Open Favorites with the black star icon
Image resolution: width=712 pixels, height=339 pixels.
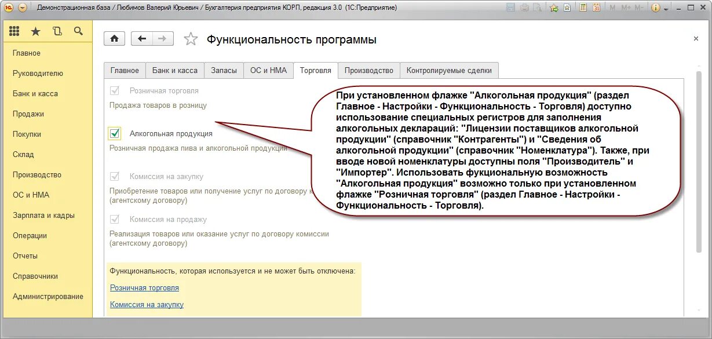click(35, 31)
